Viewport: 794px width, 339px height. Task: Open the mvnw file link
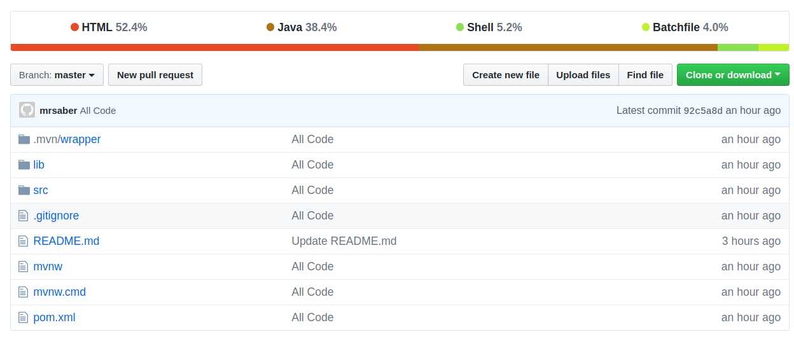tap(48, 266)
